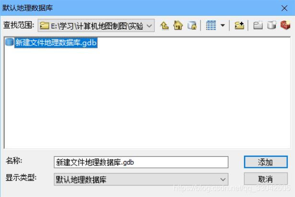Open the view options dropdown arrow

(x=223, y=25)
